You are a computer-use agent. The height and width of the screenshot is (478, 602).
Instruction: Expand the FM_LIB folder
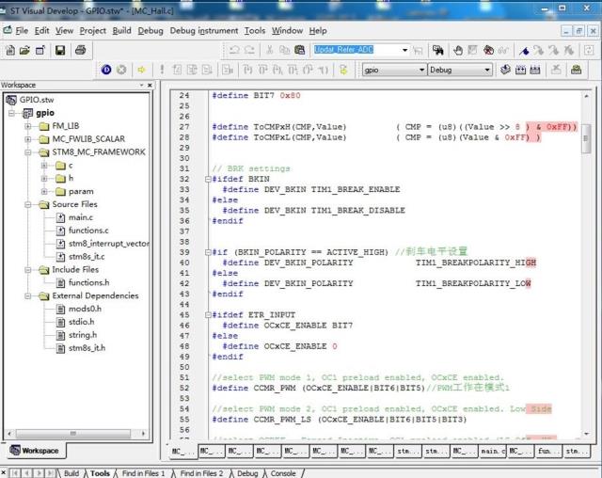tap(27, 126)
